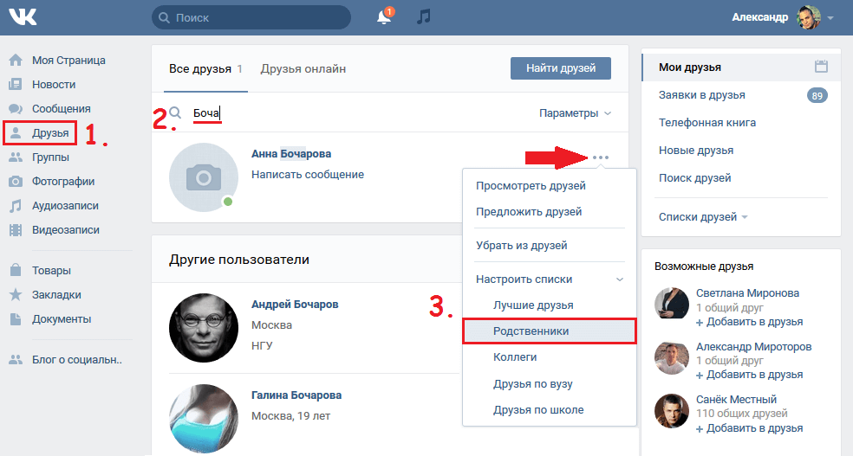The image size is (853, 456).
Task: Expand the Параметры search filter dropdown
Action: click(x=575, y=113)
